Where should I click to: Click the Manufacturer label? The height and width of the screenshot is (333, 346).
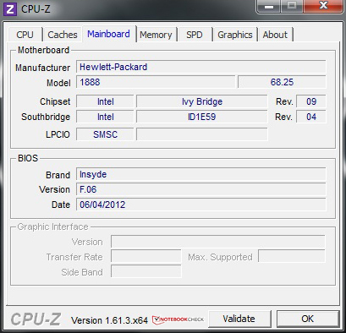pos(42,68)
